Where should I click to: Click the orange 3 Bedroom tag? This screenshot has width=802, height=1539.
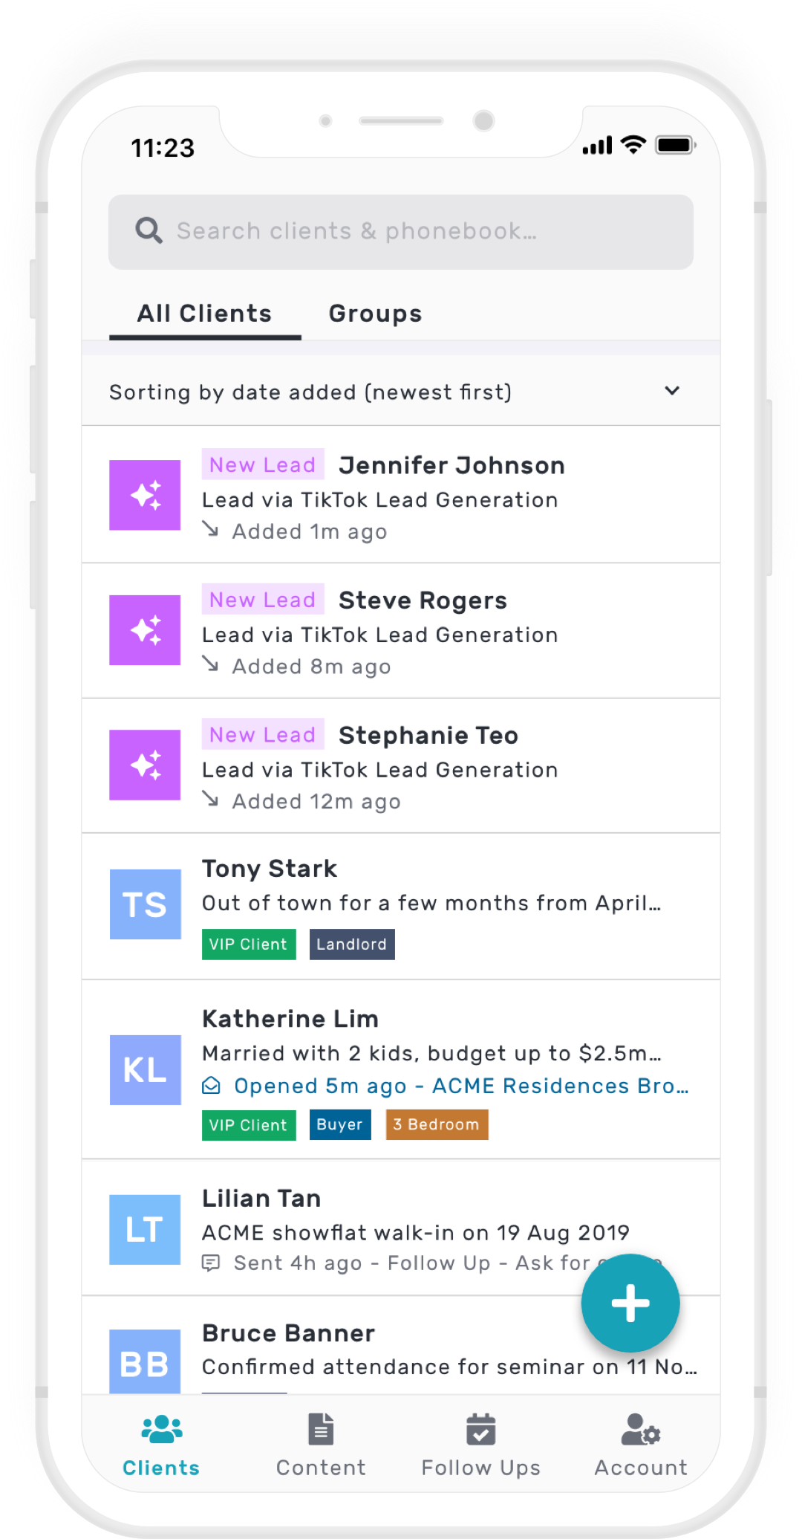pyautogui.click(x=437, y=1124)
